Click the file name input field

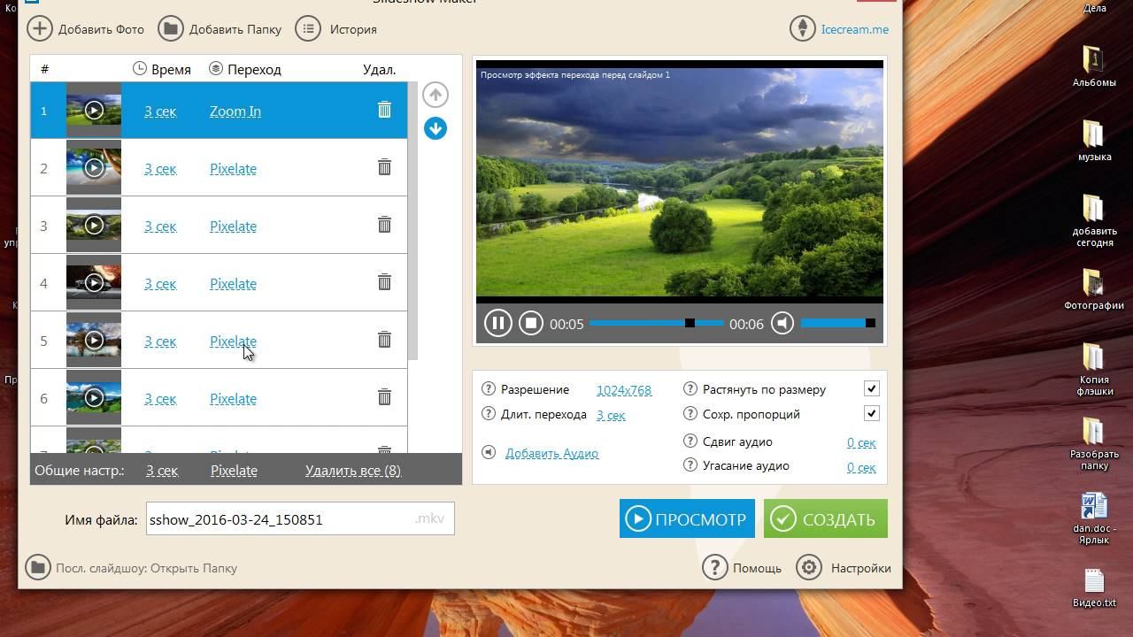click(300, 519)
